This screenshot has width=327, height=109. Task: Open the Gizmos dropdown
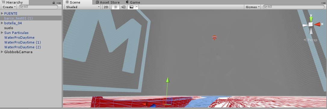coord(253,7)
